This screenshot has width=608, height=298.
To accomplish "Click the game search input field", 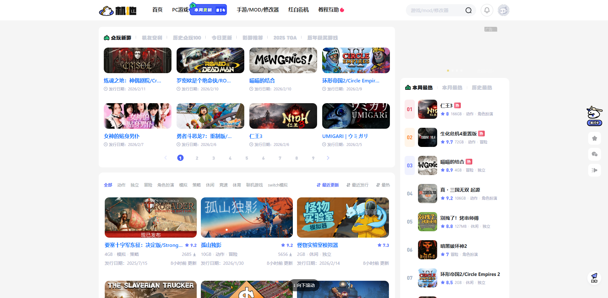I will coord(434,11).
